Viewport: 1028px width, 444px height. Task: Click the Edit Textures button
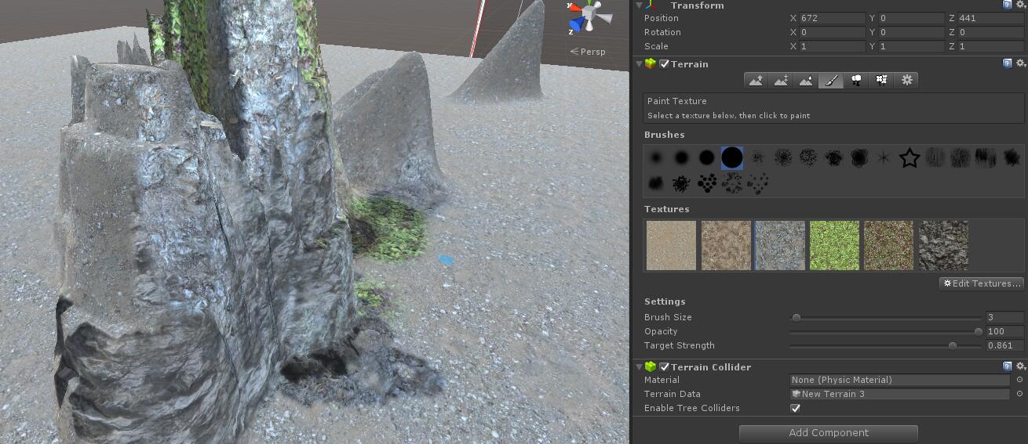pos(982,283)
